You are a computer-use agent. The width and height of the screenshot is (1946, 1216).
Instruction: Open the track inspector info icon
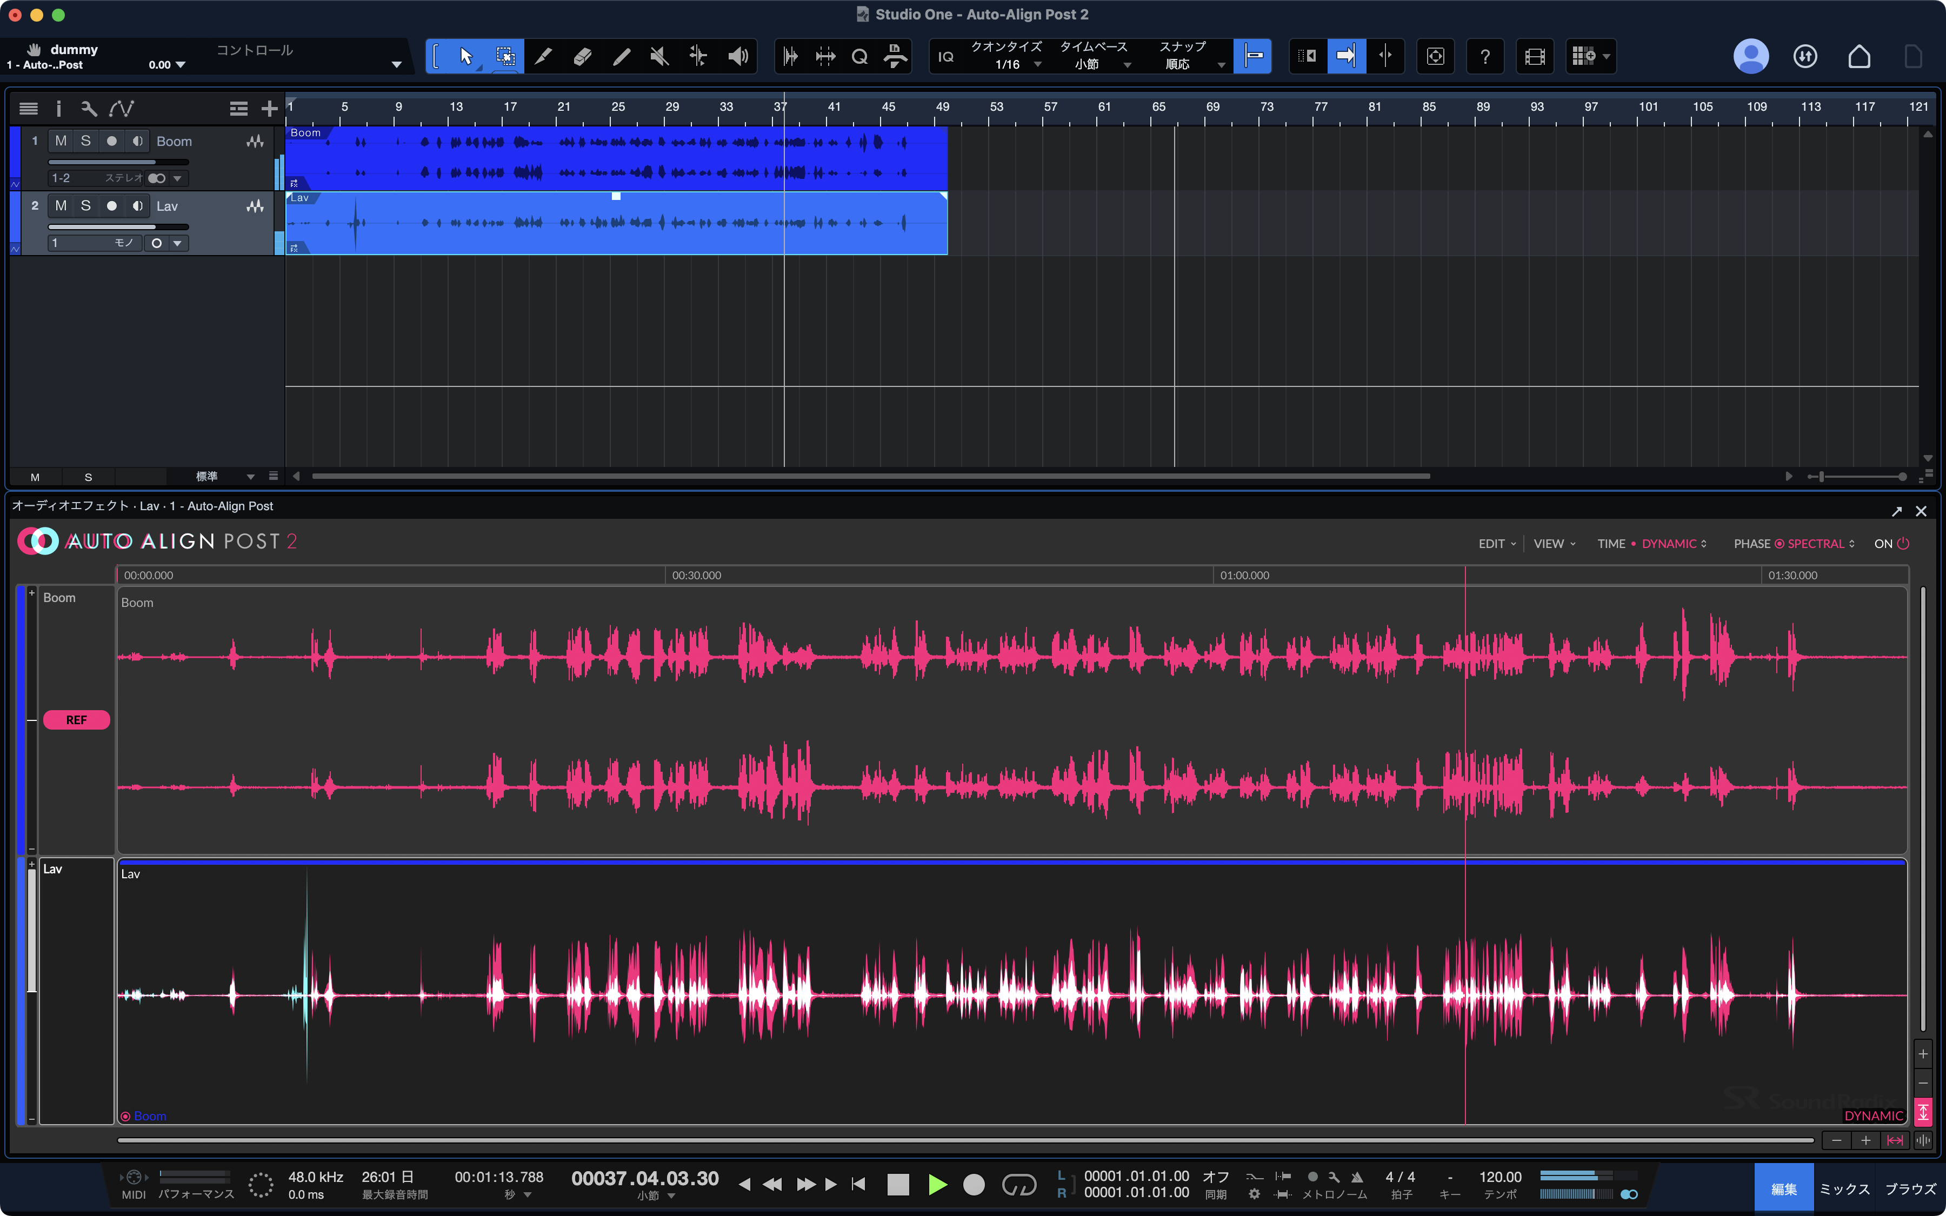click(58, 109)
